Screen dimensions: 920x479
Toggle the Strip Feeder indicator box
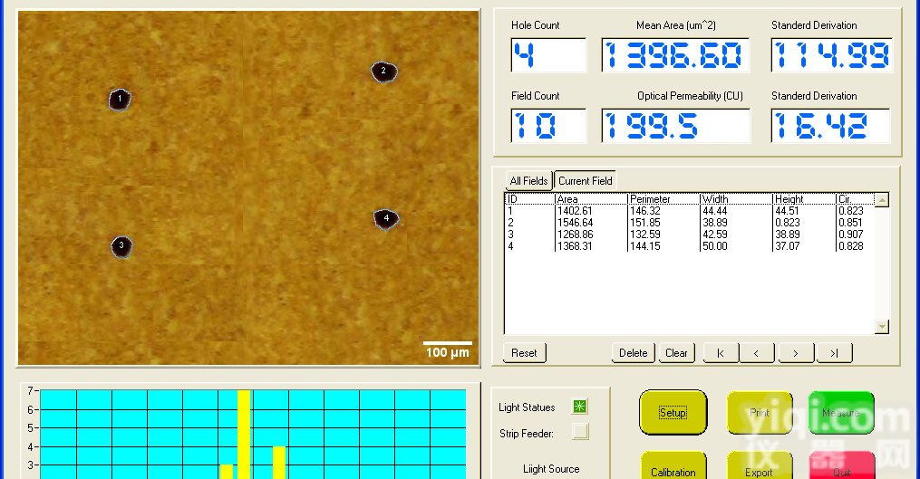[579, 432]
